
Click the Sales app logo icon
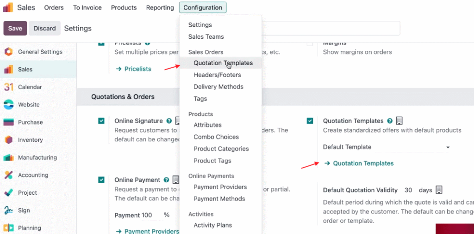pyautogui.click(x=8, y=7)
